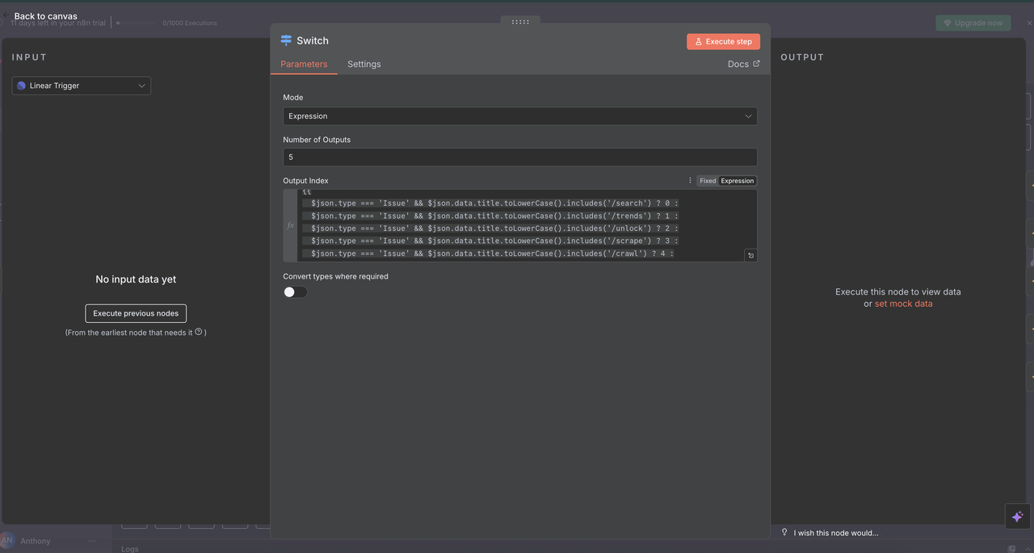Viewport: 1034px width, 553px height.
Task: Open the AI assistant sparkle button
Action: 1017,517
